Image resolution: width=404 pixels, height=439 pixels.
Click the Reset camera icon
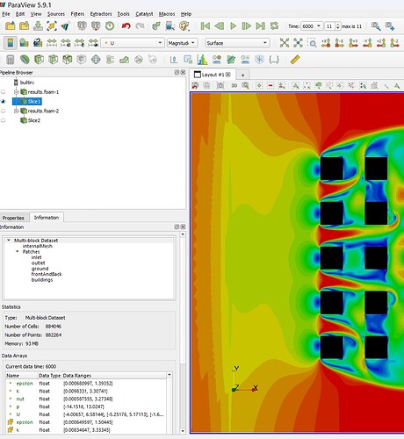[284, 43]
